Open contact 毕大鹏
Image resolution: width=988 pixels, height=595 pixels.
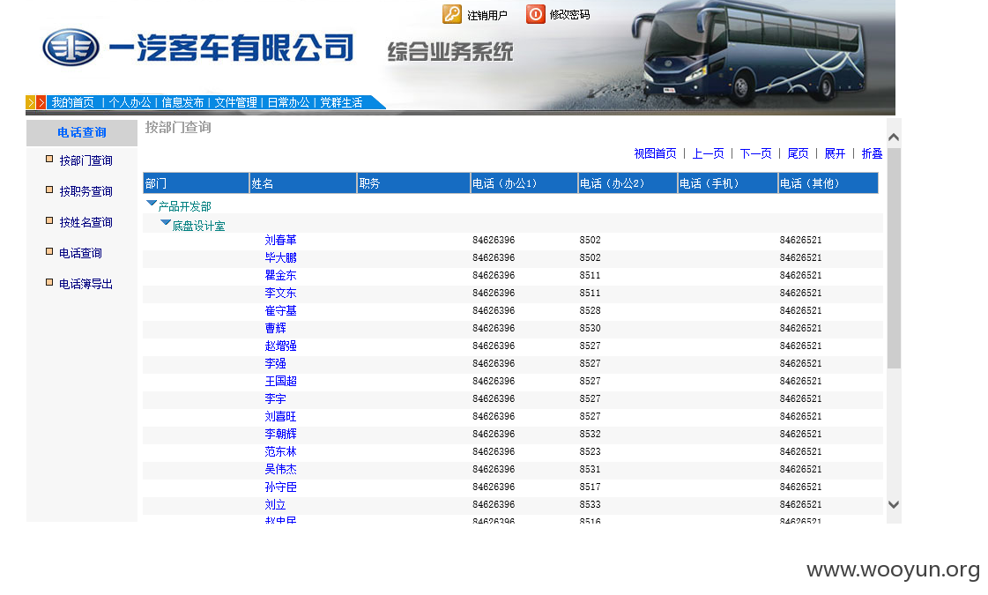pyautogui.click(x=280, y=257)
